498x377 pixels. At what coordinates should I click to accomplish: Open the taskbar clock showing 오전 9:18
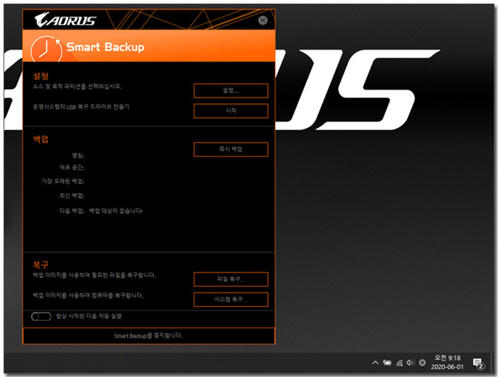[447, 362]
